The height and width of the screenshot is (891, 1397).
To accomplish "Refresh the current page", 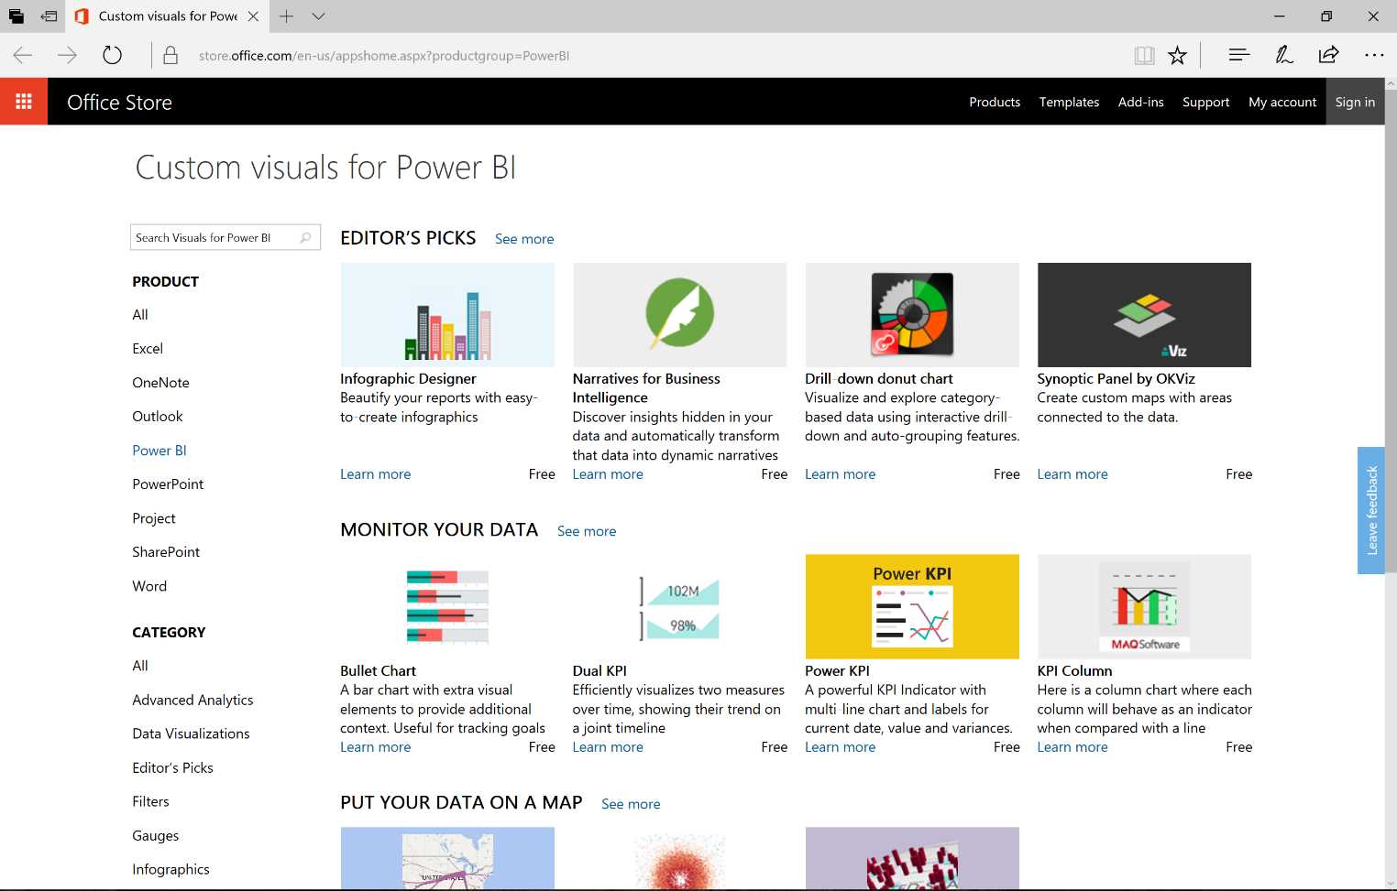I will pyautogui.click(x=113, y=55).
